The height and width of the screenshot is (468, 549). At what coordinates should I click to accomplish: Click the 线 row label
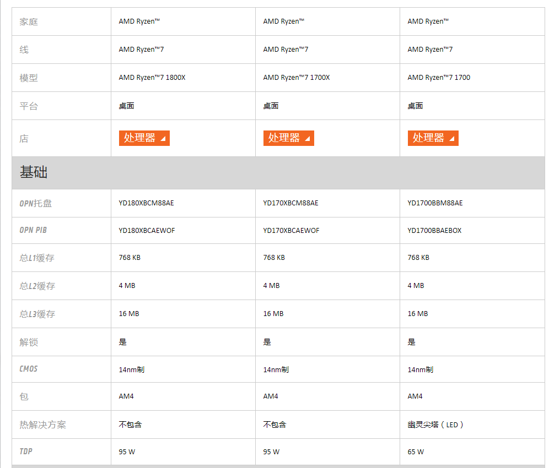pos(24,50)
